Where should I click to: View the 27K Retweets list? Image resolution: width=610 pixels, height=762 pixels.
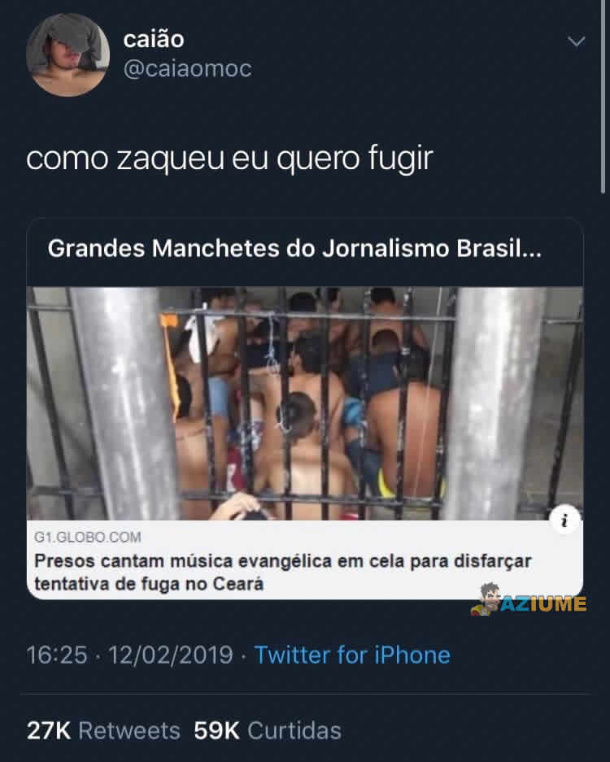[x=102, y=729]
